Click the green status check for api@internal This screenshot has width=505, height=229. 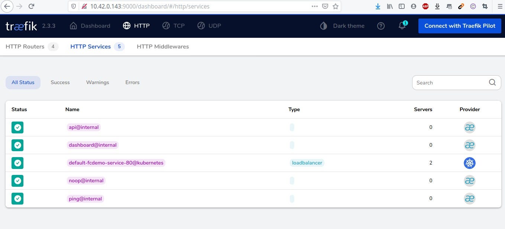point(17,127)
